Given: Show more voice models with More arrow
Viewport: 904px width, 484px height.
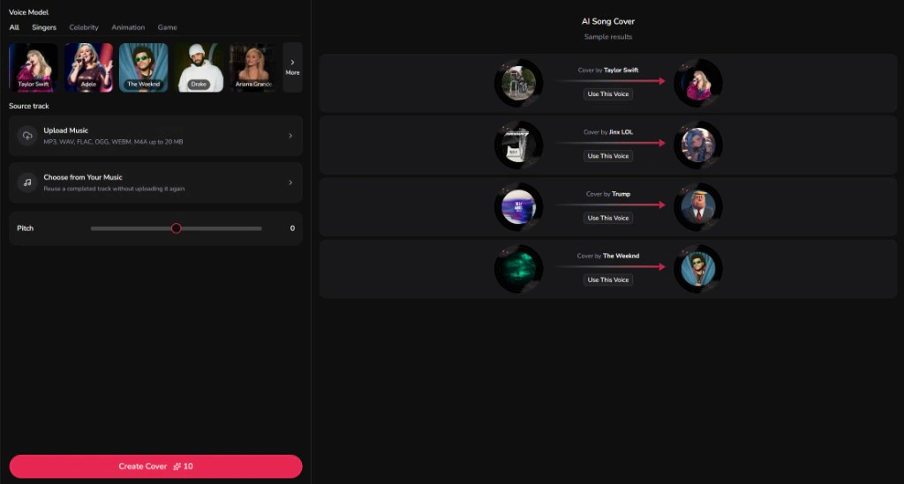Looking at the screenshot, I should click(x=292, y=67).
